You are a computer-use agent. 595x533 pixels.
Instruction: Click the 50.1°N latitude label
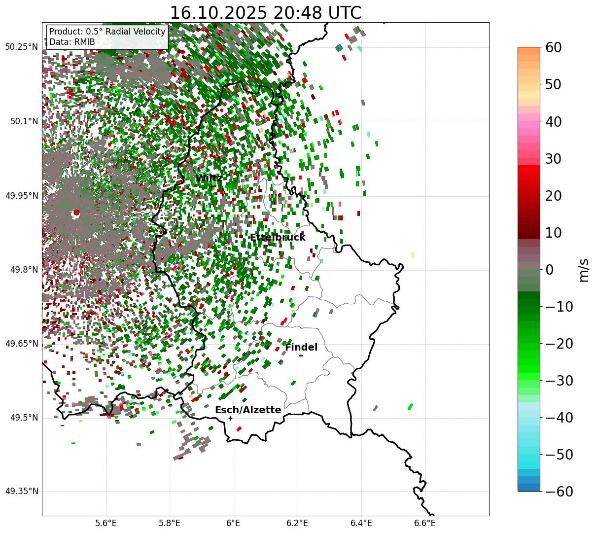tap(24, 121)
